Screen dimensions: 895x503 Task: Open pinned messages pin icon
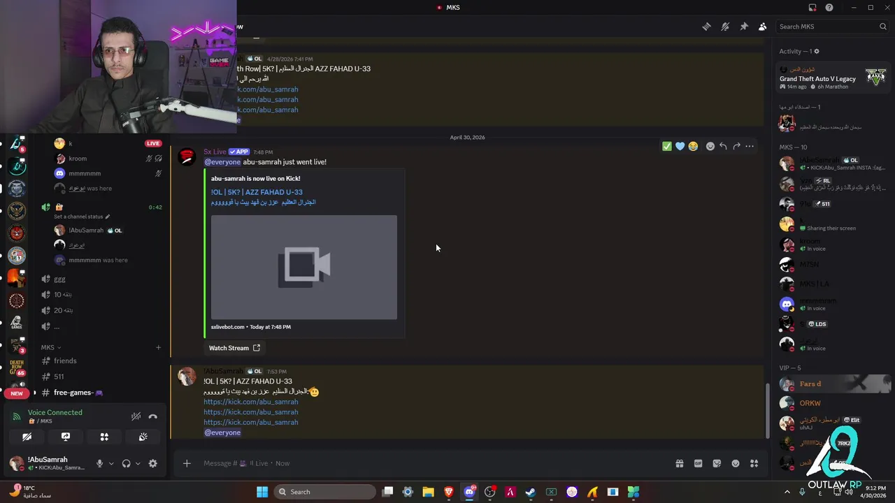744,27
